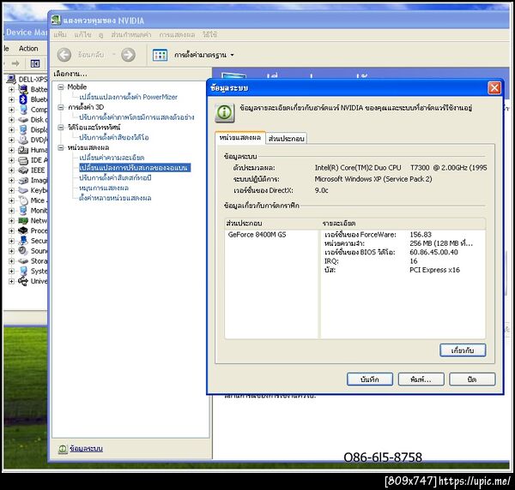Open หมุนการแสดงผล rotate display task
The image size is (515, 490).
click(x=104, y=188)
